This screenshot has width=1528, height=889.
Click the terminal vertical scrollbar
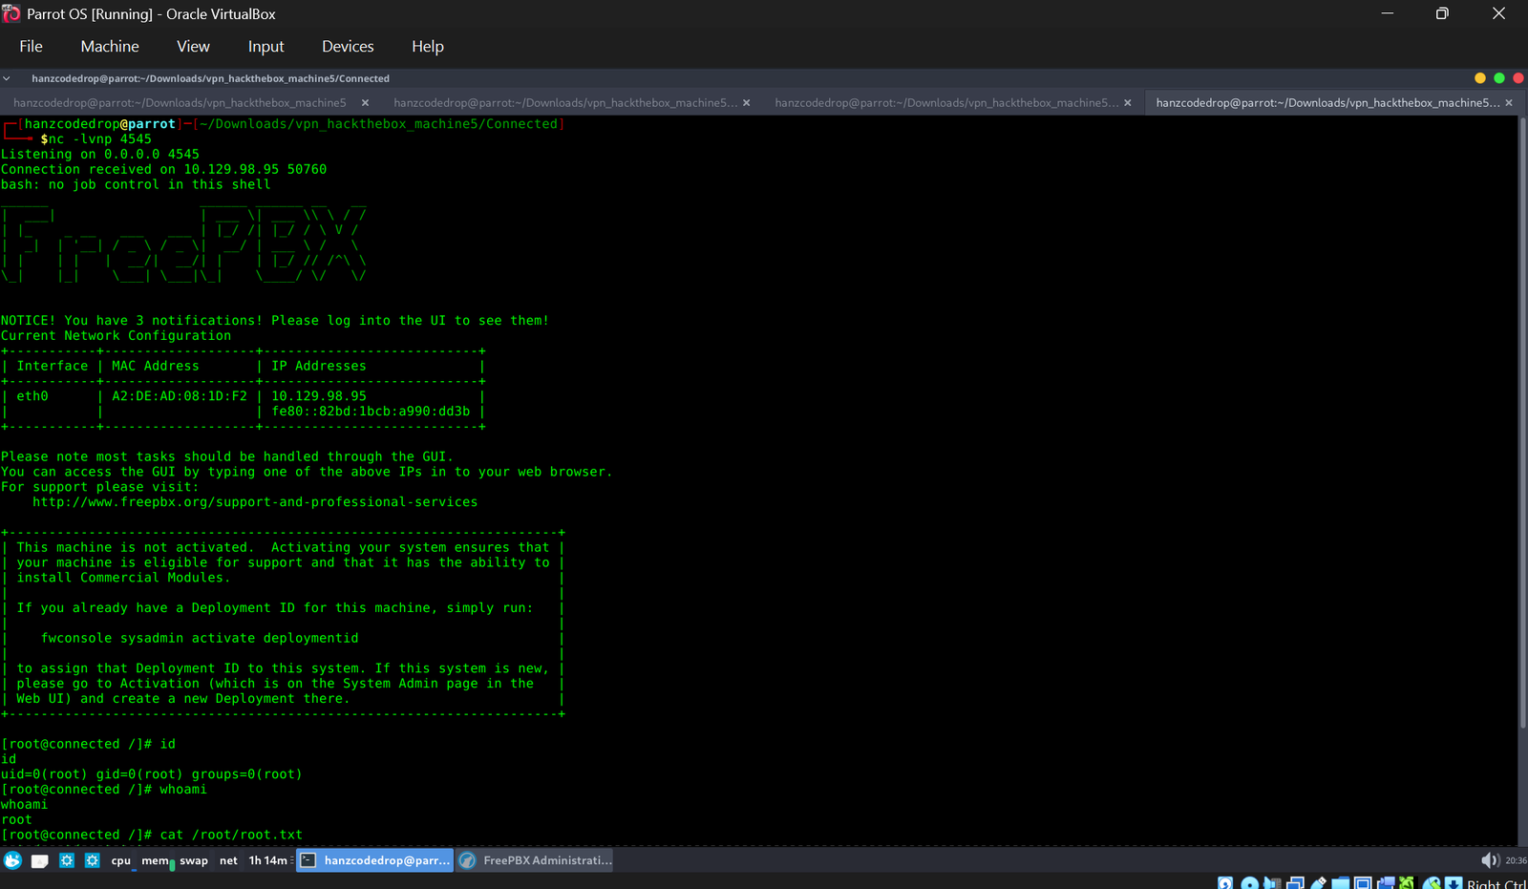pos(1522,425)
